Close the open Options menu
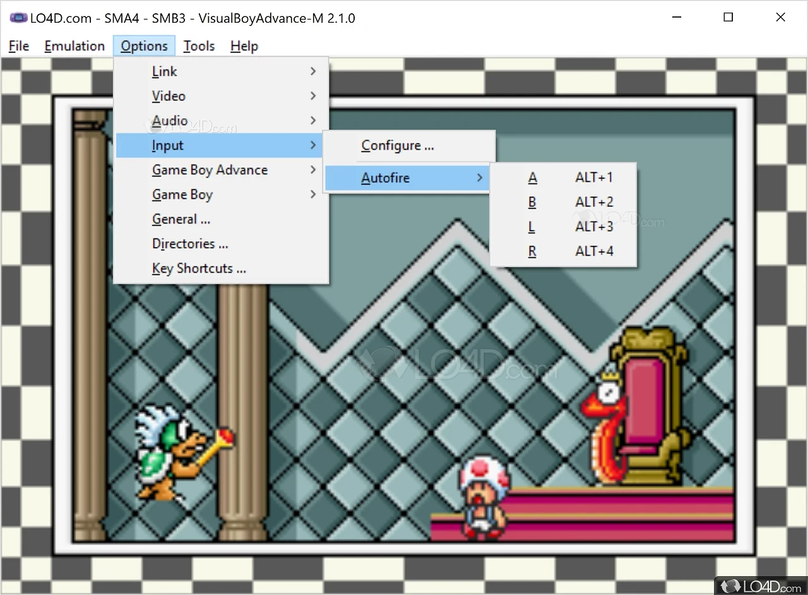808x595 pixels. tap(144, 46)
